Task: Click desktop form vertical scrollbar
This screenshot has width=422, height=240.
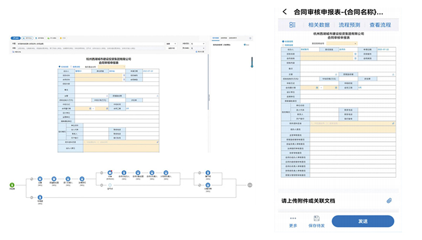Action: coord(208,82)
